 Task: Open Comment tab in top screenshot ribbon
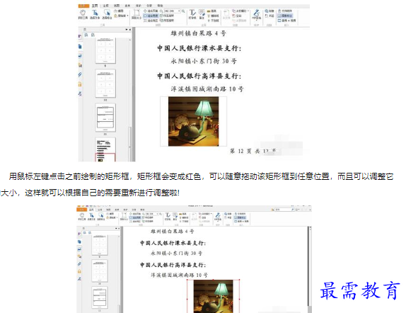tap(105, 6)
